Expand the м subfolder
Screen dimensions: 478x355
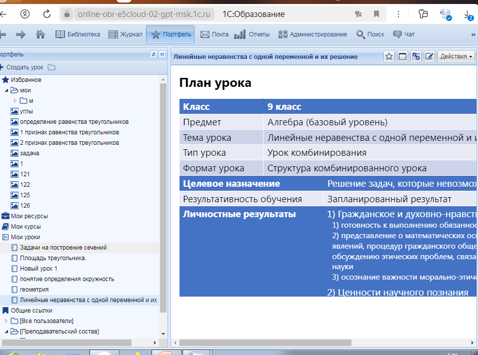(15, 100)
